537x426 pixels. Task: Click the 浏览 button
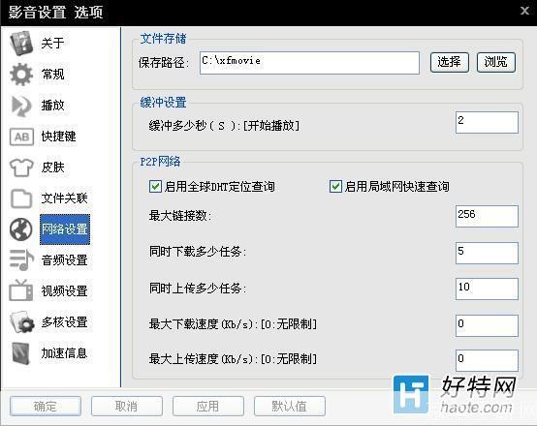coord(496,62)
